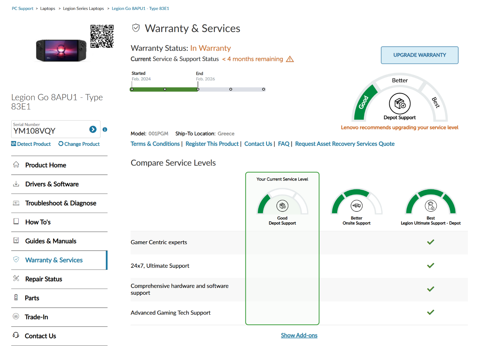Select the Better Onsite Support icon
Viewport: 495px width, 346px height.
pos(356,206)
